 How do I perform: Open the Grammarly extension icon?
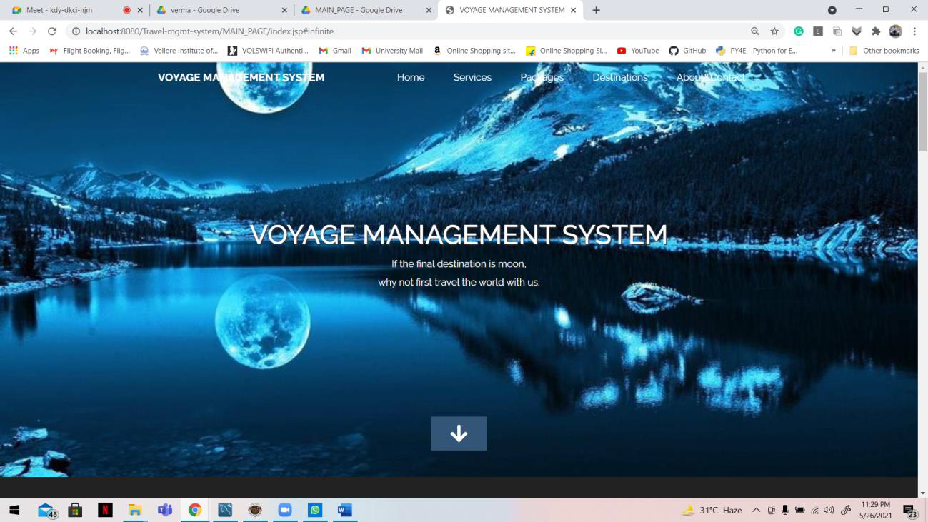pyautogui.click(x=799, y=31)
